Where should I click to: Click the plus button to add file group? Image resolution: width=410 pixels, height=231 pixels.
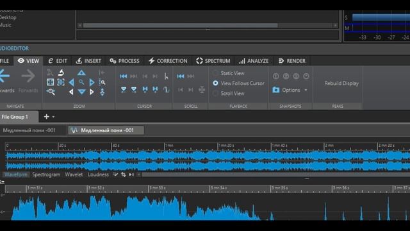coord(47,117)
